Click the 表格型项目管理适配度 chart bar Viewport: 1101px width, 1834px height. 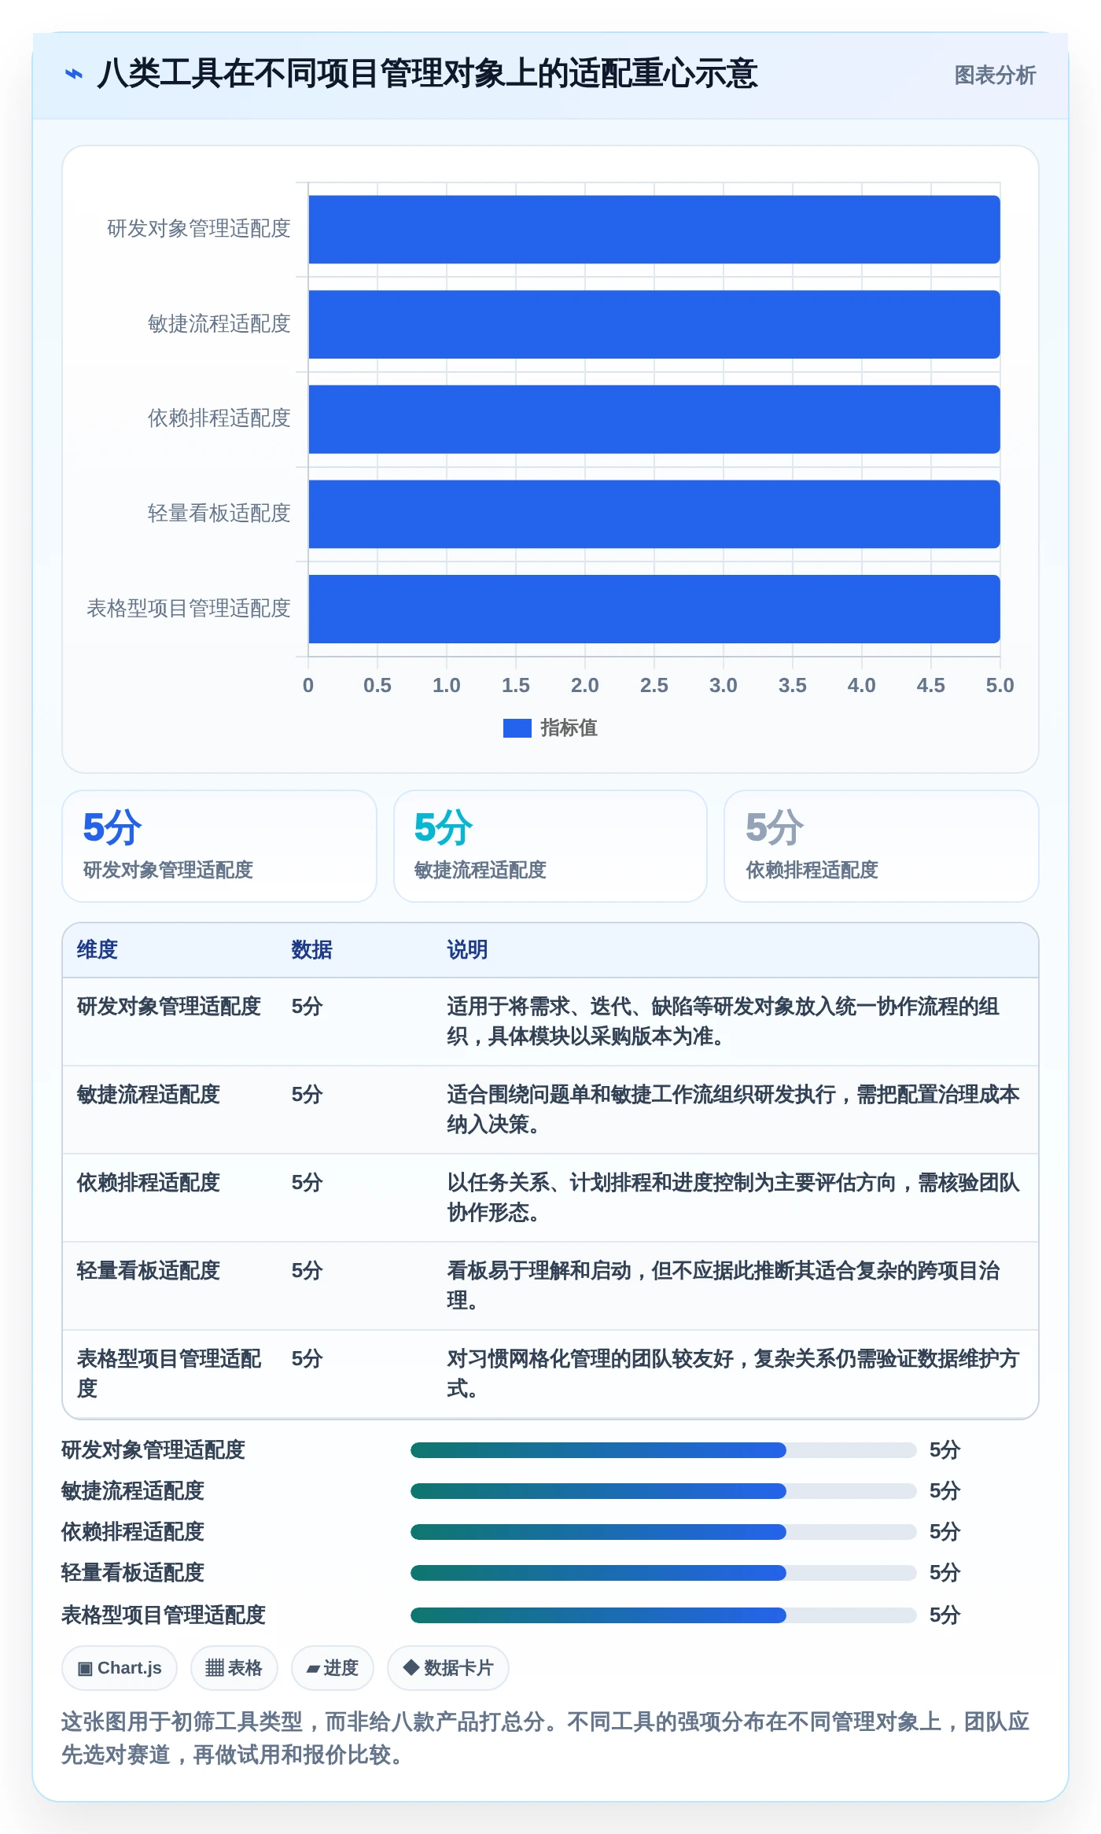[x=654, y=609]
